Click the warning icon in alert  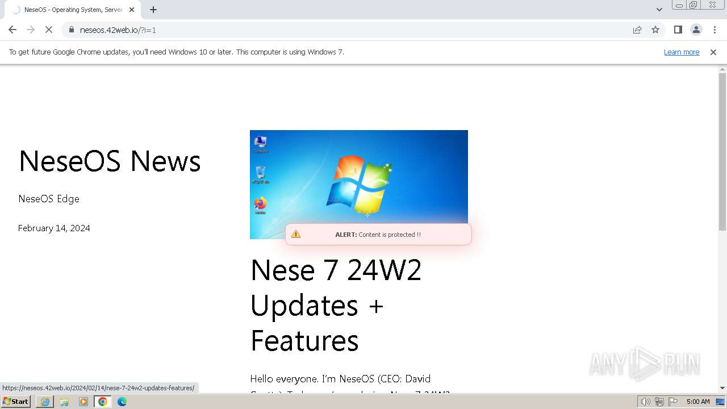coord(296,234)
